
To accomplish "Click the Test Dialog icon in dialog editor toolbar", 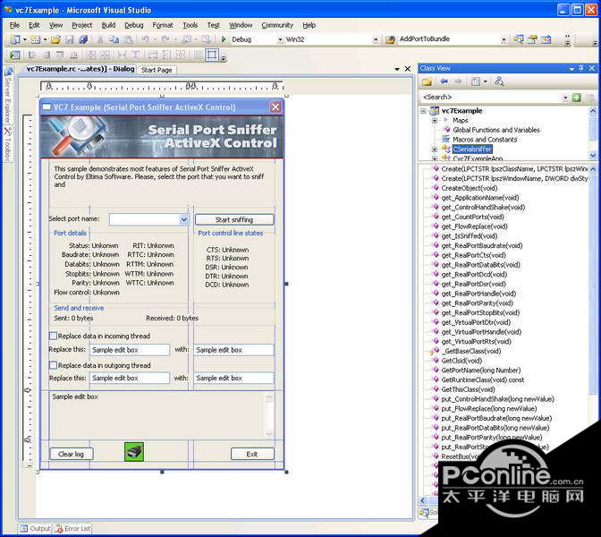I will 14,55.
